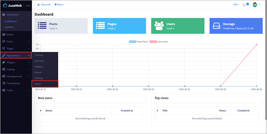Image resolution: width=267 pixels, height=134 pixels.
Task: Open Updates under Dashboard in sidebar
Action: 9,27
